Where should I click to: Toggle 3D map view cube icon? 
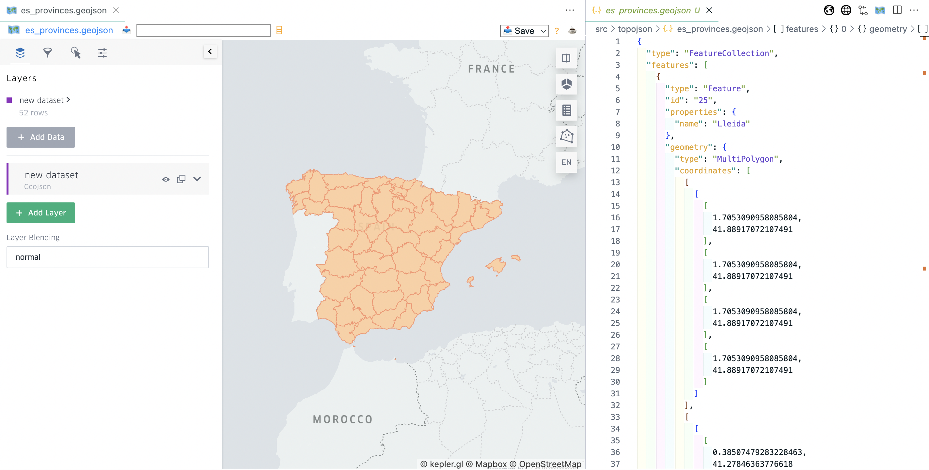[566, 84]
